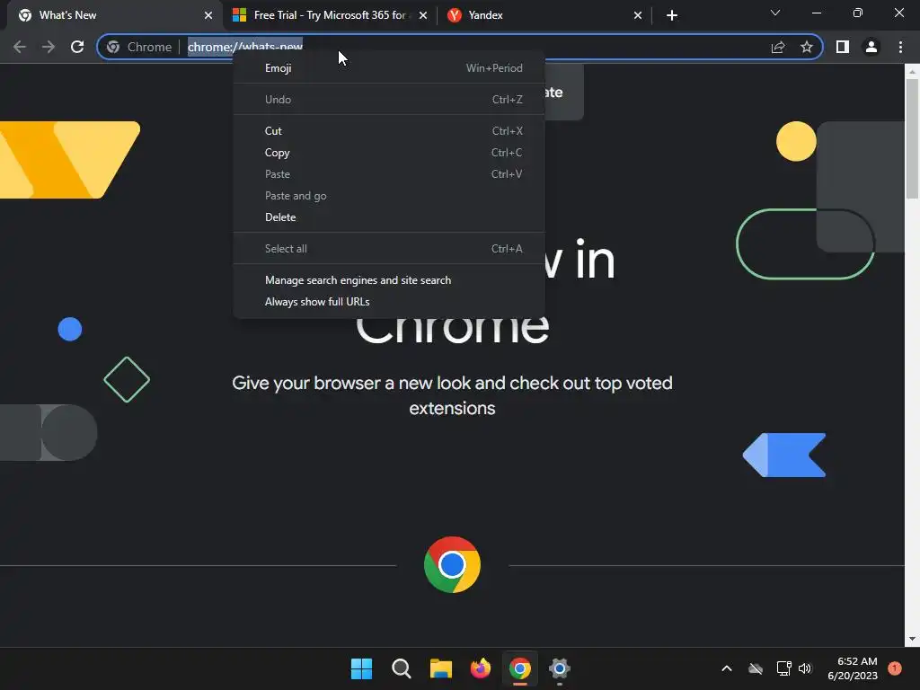The width and height of the screenshot is (920, 690).
Task: Open the clock and date flyout
Action: [x=853, y=668]
